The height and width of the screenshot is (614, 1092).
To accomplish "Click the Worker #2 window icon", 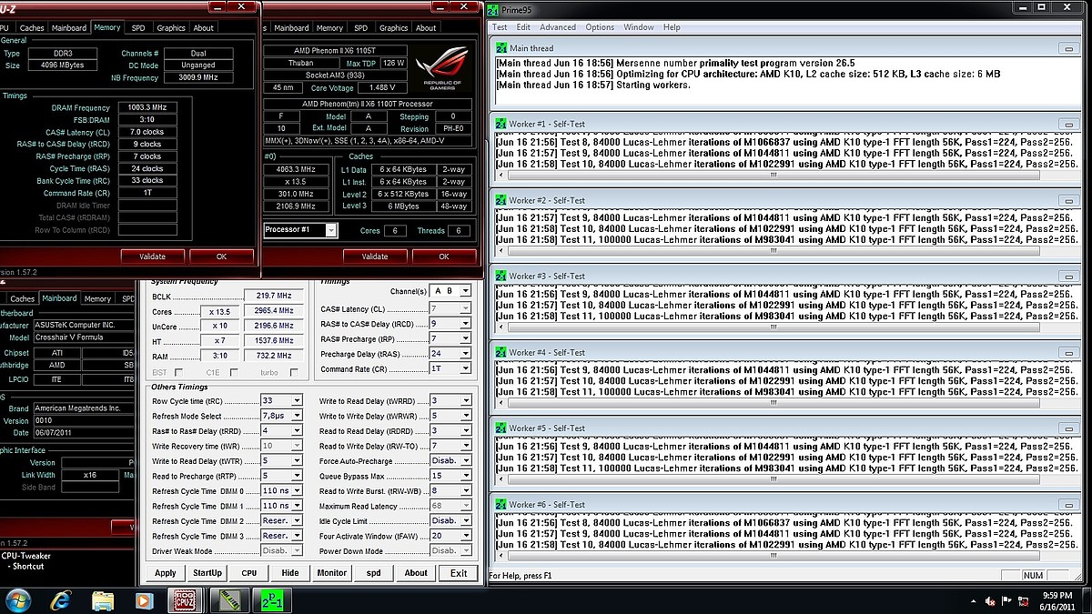I will click(x=500, y=200).
